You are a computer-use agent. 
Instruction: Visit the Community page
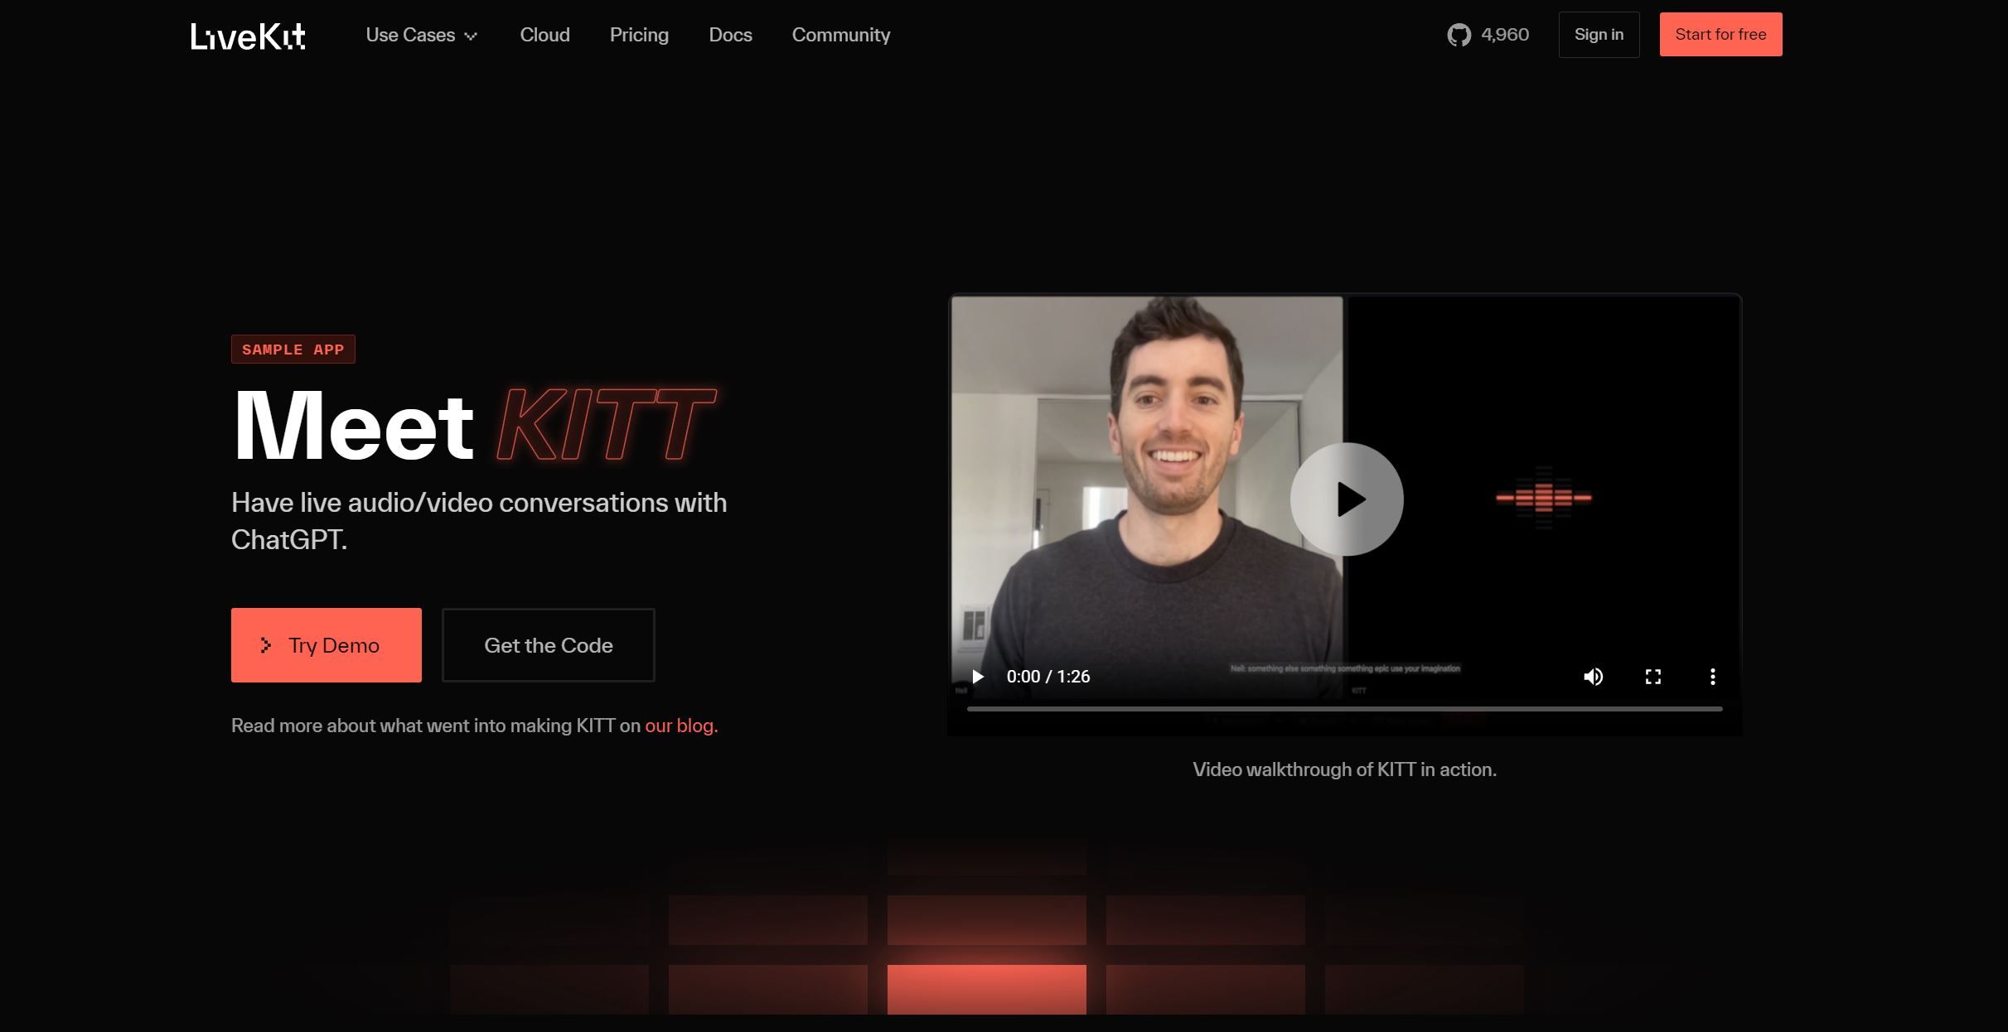(840, 35)
